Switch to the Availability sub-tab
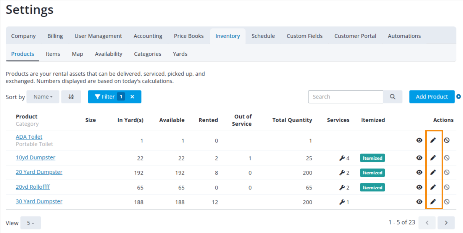Viewport: 463px width, 233px height. click(x=108, y=54)
